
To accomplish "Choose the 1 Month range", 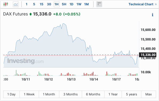I will (x=49, y=94).
